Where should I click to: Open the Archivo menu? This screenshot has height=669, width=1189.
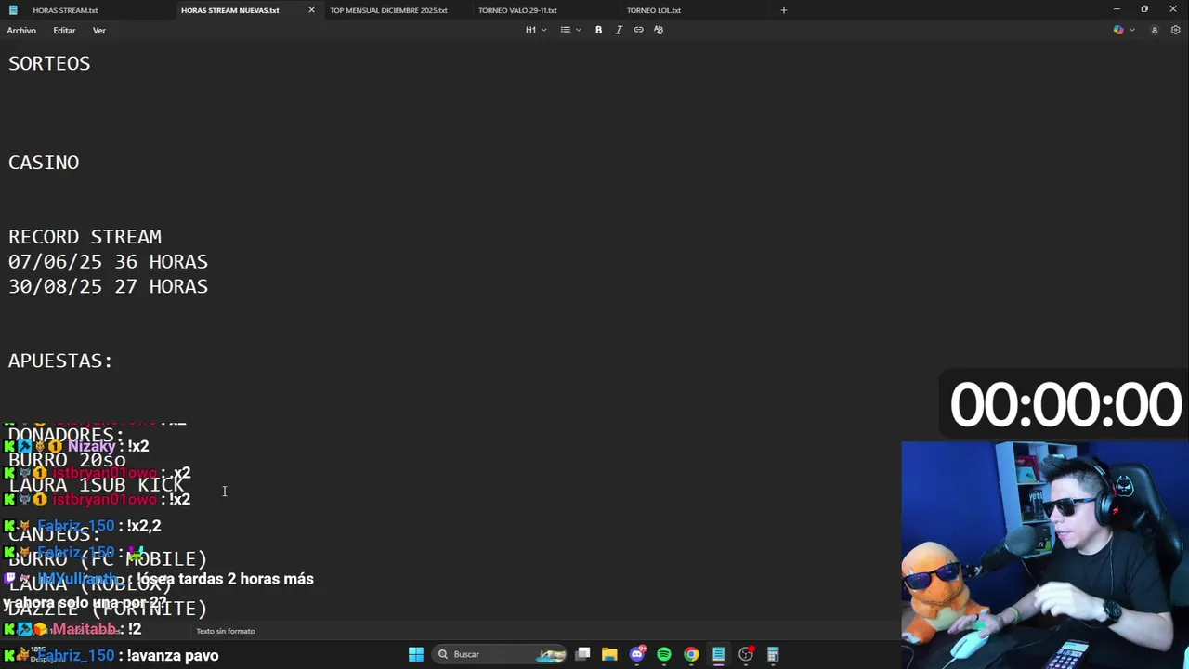tap(21, 31)
